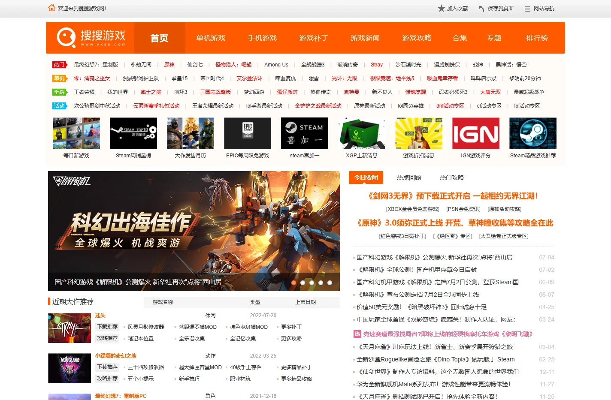Open the 最终幻想7：重制版 hot link
Viewport: 611px width, 400px height.
(x=96, y=65)
